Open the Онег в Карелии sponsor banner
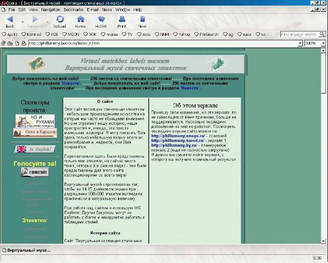This screenshot has width=328, height=263. pyautogui.click(x=35, y=133)
